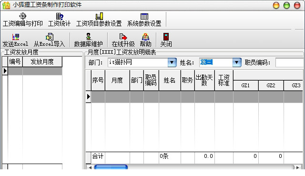305x176 pixels.
Task: Click the 部门 column header in table
Action: click(137, 80)
